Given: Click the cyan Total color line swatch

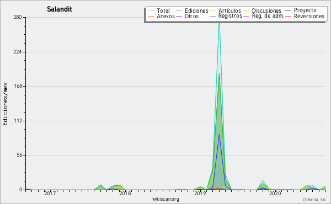Looking at the screenshot, I should click(x=151, y=10).
